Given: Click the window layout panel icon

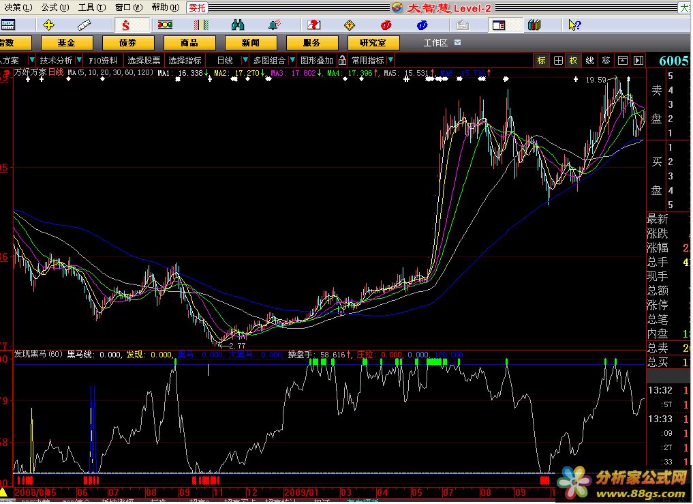Looking at the screenshot, I should [x=499, y=25].
